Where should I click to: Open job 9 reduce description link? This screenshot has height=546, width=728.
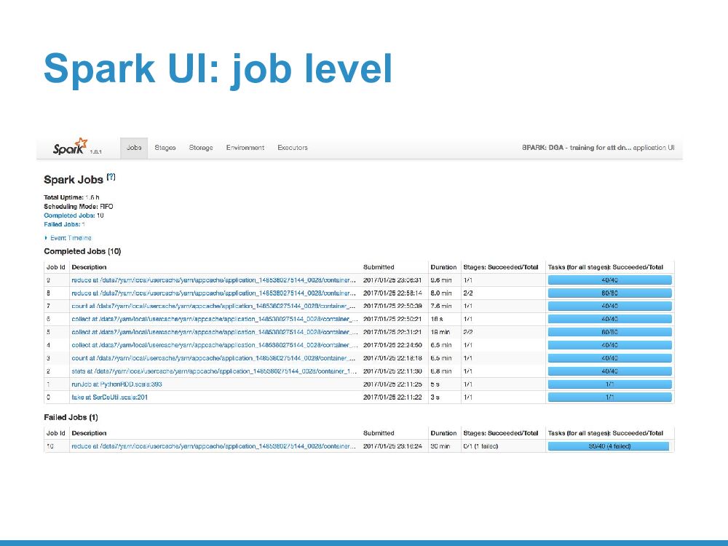213,280
